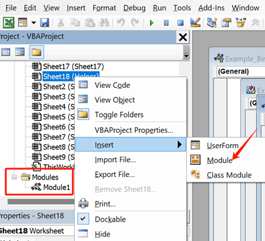Click the Insert UserForm toolbar icon
This screenshot has width=265, height=241.
pos(23,23)
